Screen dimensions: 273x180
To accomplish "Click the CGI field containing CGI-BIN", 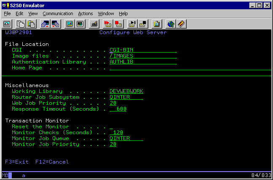I will (x=143, y=50).
